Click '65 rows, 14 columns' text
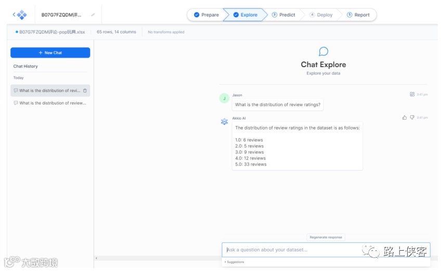The image size is (441, 271). [116, 32]
